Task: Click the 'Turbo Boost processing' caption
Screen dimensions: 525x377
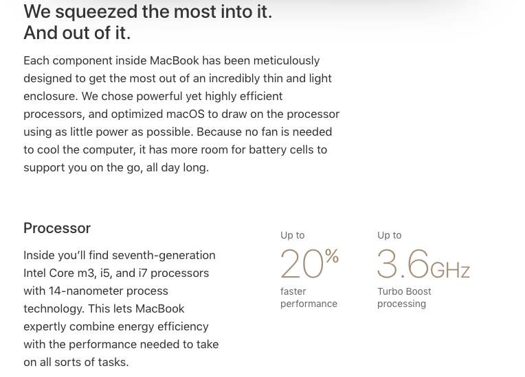Action: tap(404, 297)
